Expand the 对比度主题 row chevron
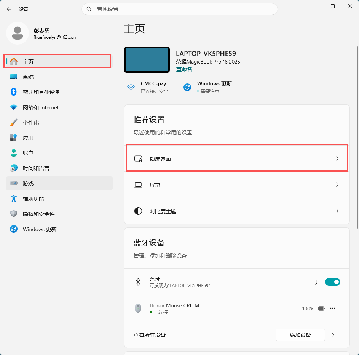The width and height of the screenshot is (359, 355). (x=337, y=211)
